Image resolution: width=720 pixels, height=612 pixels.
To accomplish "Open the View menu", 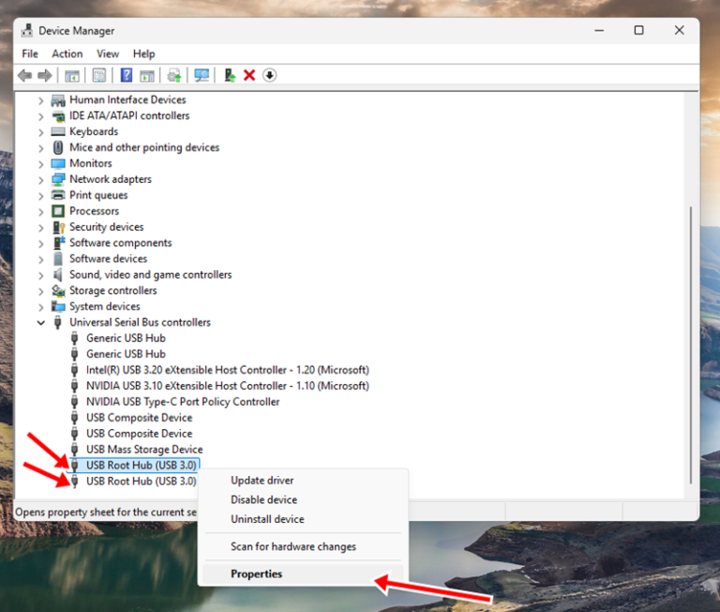I will pyautogui.click(x=108, y=54).
